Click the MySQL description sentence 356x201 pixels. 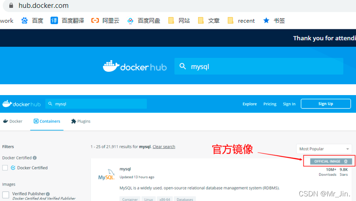pos(199,188)
